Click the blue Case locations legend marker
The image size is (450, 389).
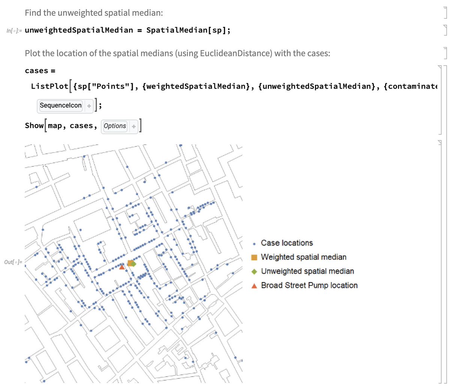254,243
